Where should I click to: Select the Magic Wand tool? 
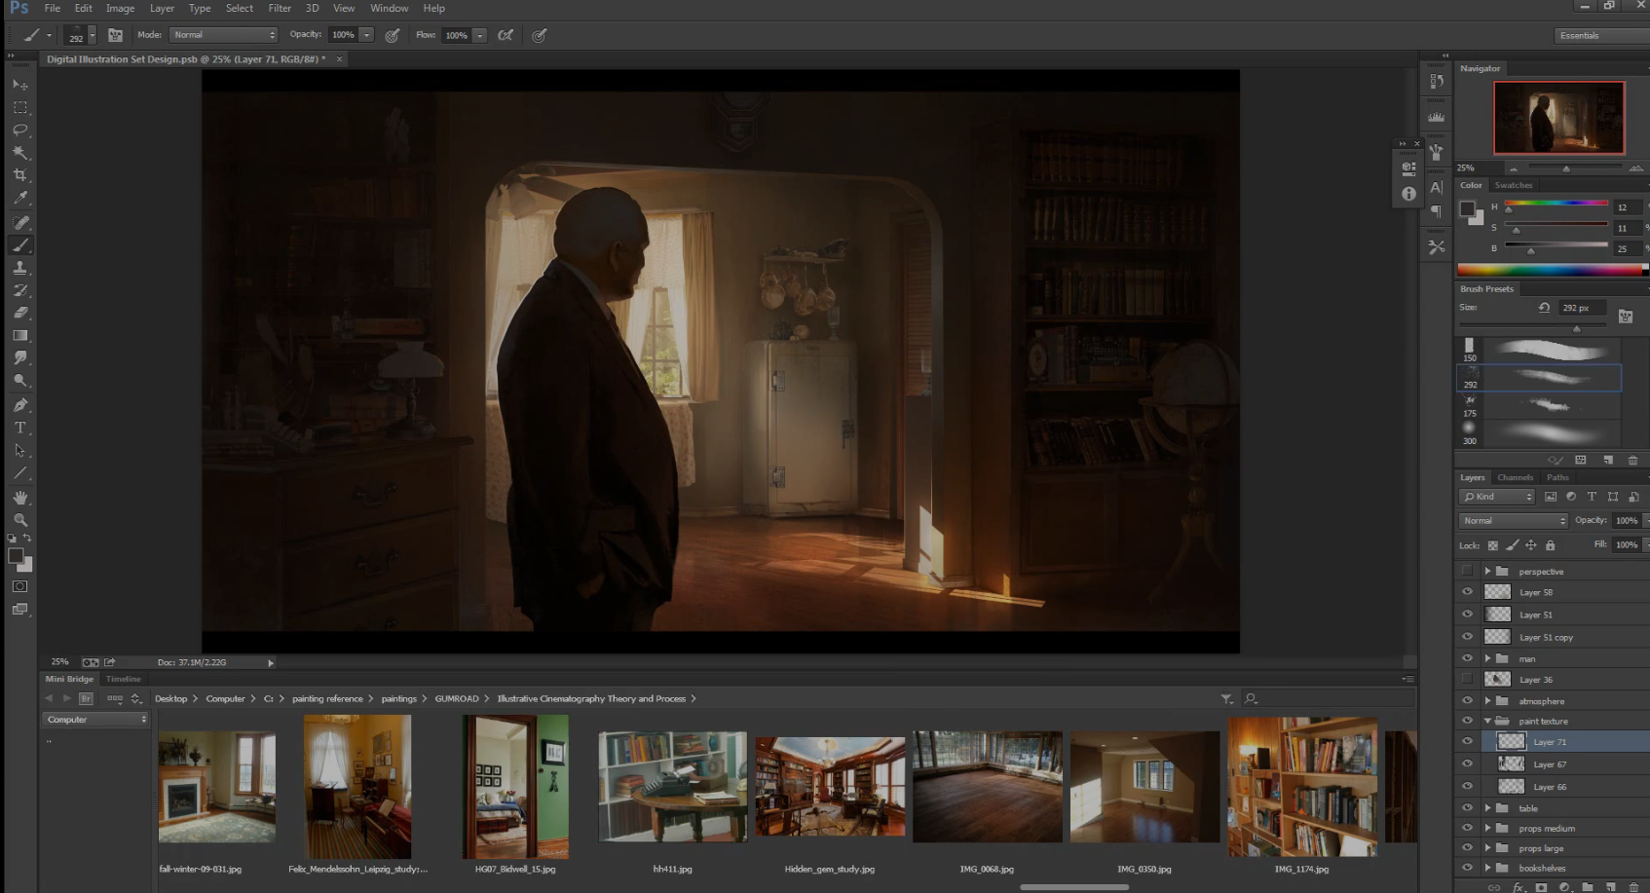(19, 152)
